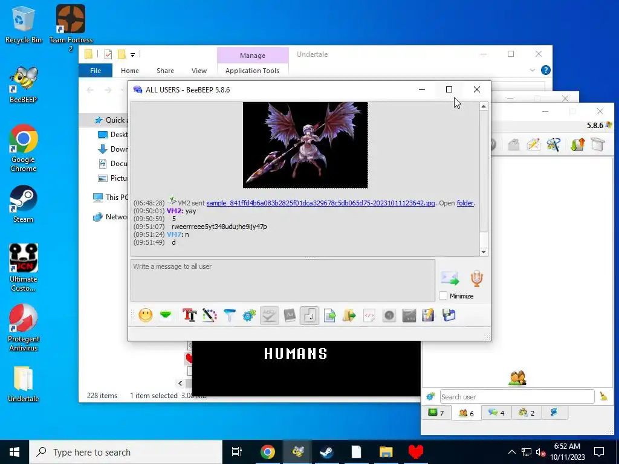Select Quick access in navigation pane
This screenshot has height=464, width=619.
(x=111, y=120)
